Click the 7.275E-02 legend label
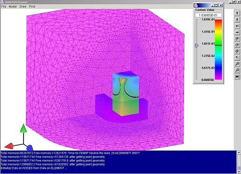 (208, 56)
